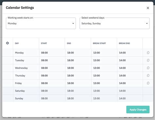Click Friday's start time cell
The width and height of the screenshot is (155, 120).
click(x=52, y=83)
